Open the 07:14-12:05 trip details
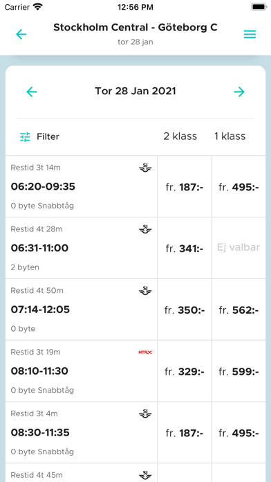The width and height of the screenshot is (271, 482). click(x=82, y=310)
